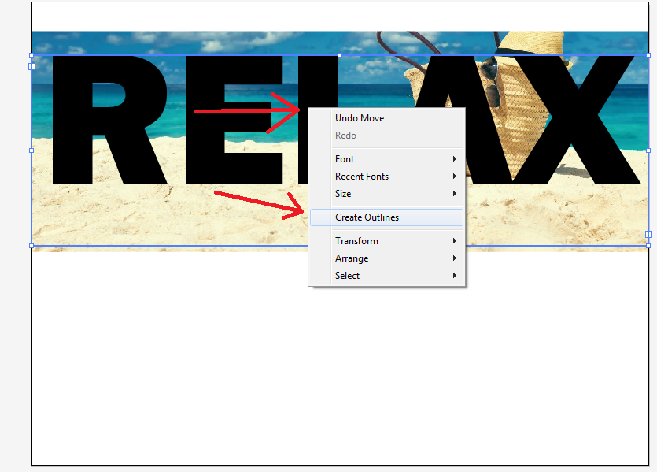Open the Transform submenu
Image resolution: width=657 pixels, height=472 pixels.
(386, 241)
